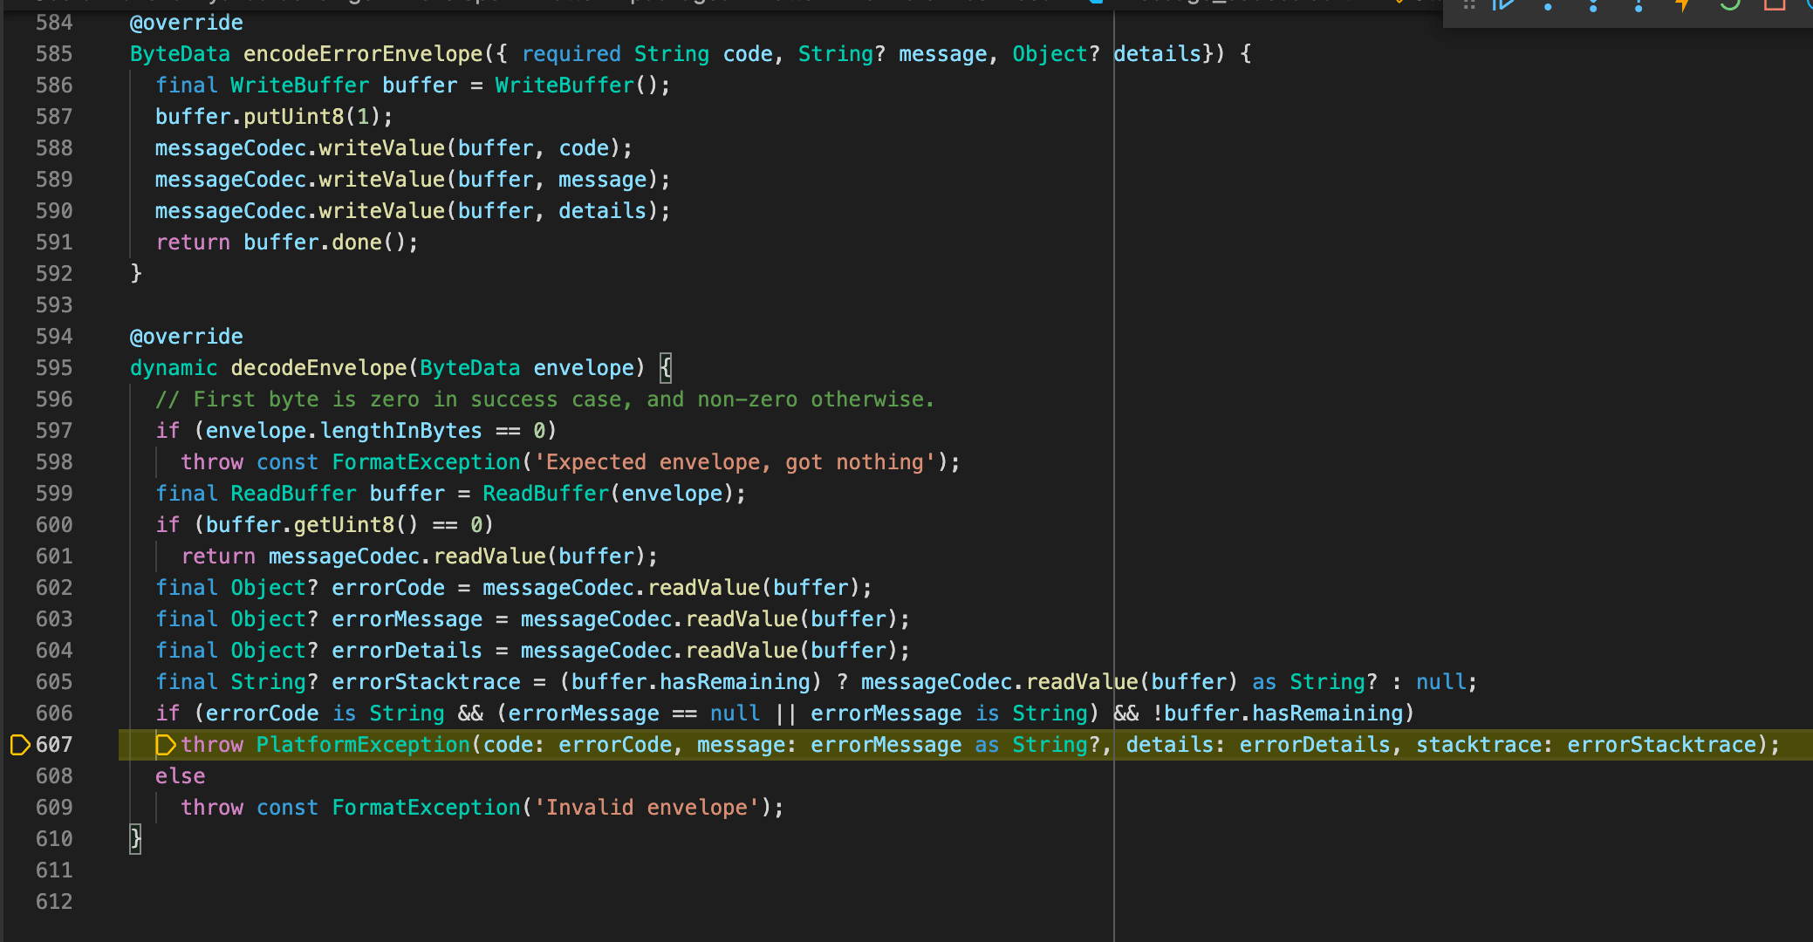Image resolution: width=1813 pixels, height=942 pixels.
Task: Step out of the current function
Action: [x=1639, y=5]
